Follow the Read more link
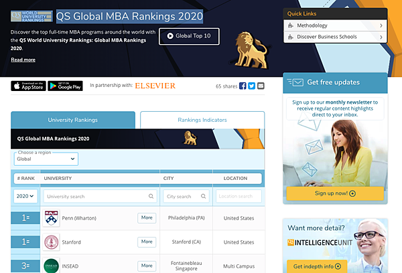Viewport: 402px width, 273px height. click(x=23, y=60)
